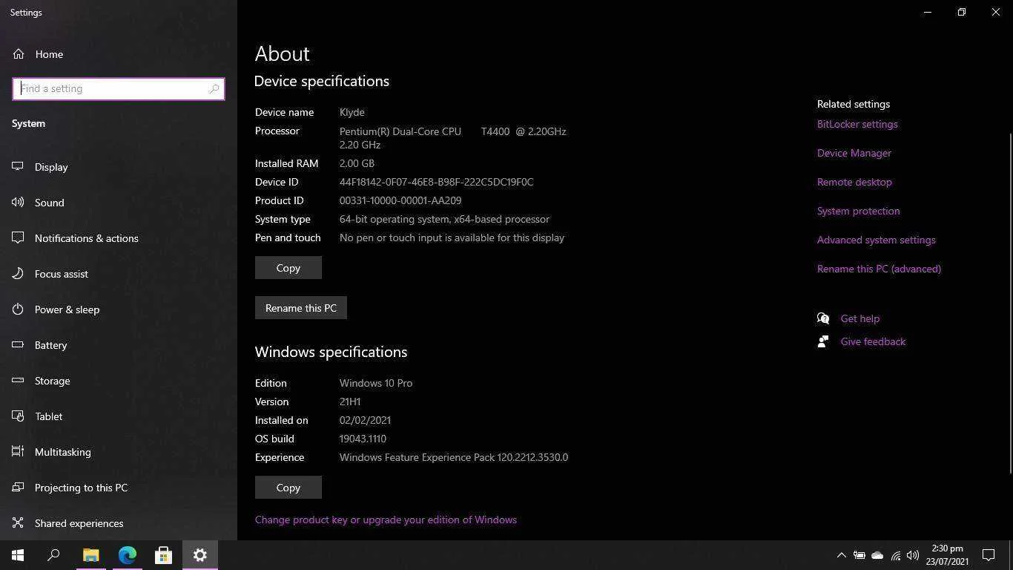Open Remote desktop link

pos(854,182)
